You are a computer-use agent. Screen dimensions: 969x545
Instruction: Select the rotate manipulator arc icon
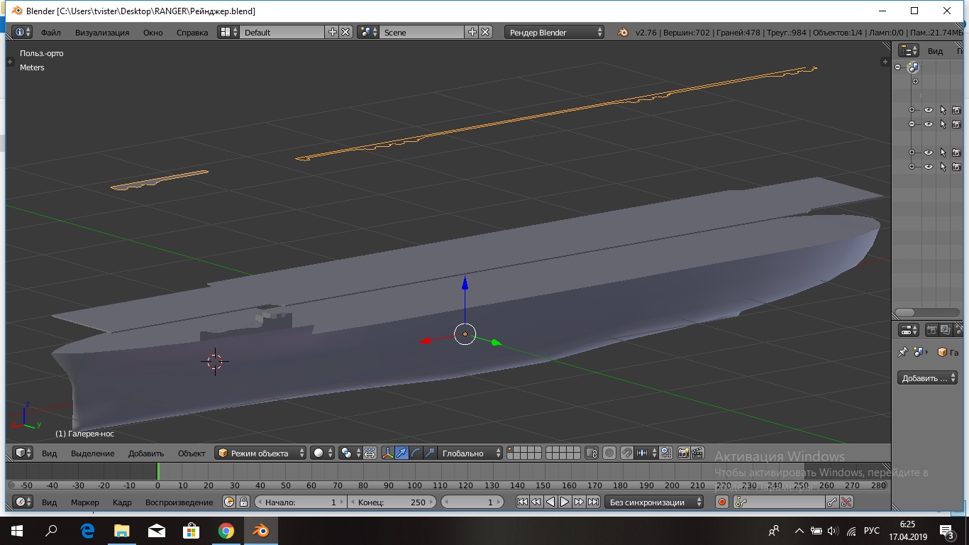pos(416,453)
